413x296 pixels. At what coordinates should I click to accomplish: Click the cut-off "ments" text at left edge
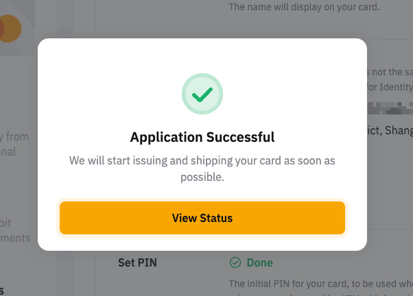pyautogui.click(x=15, y=238)
